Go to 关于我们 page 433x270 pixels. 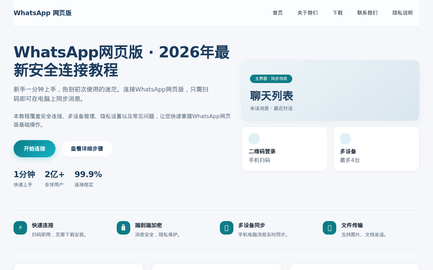(307, 13)
